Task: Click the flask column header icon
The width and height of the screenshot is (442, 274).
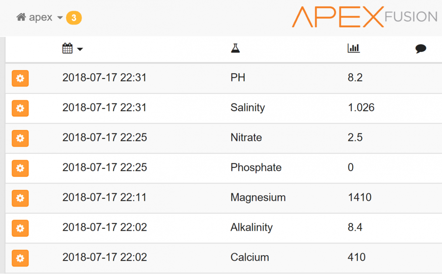Action: (235, 48)
